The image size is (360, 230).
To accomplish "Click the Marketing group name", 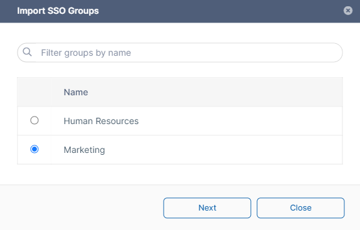I will coord(84,150).
